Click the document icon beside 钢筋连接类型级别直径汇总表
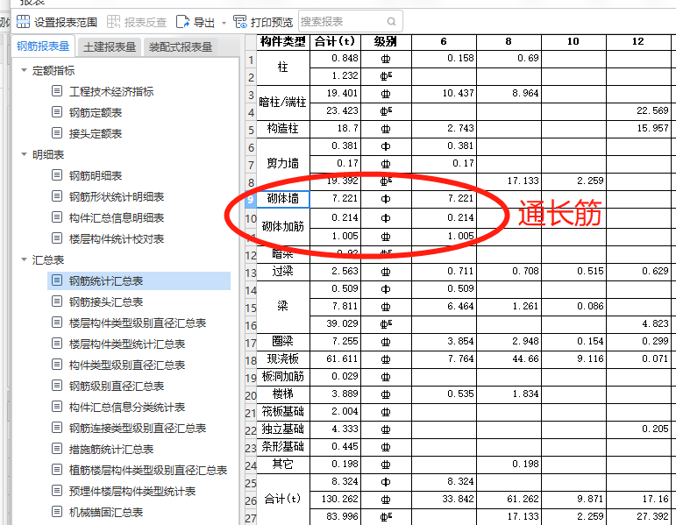The width and height of the screenshot is (676, 525). (57, 428)
